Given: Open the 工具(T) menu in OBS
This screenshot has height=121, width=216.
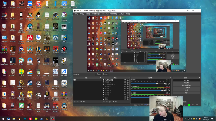Looking at the screenshot, I should coord(121,14).
